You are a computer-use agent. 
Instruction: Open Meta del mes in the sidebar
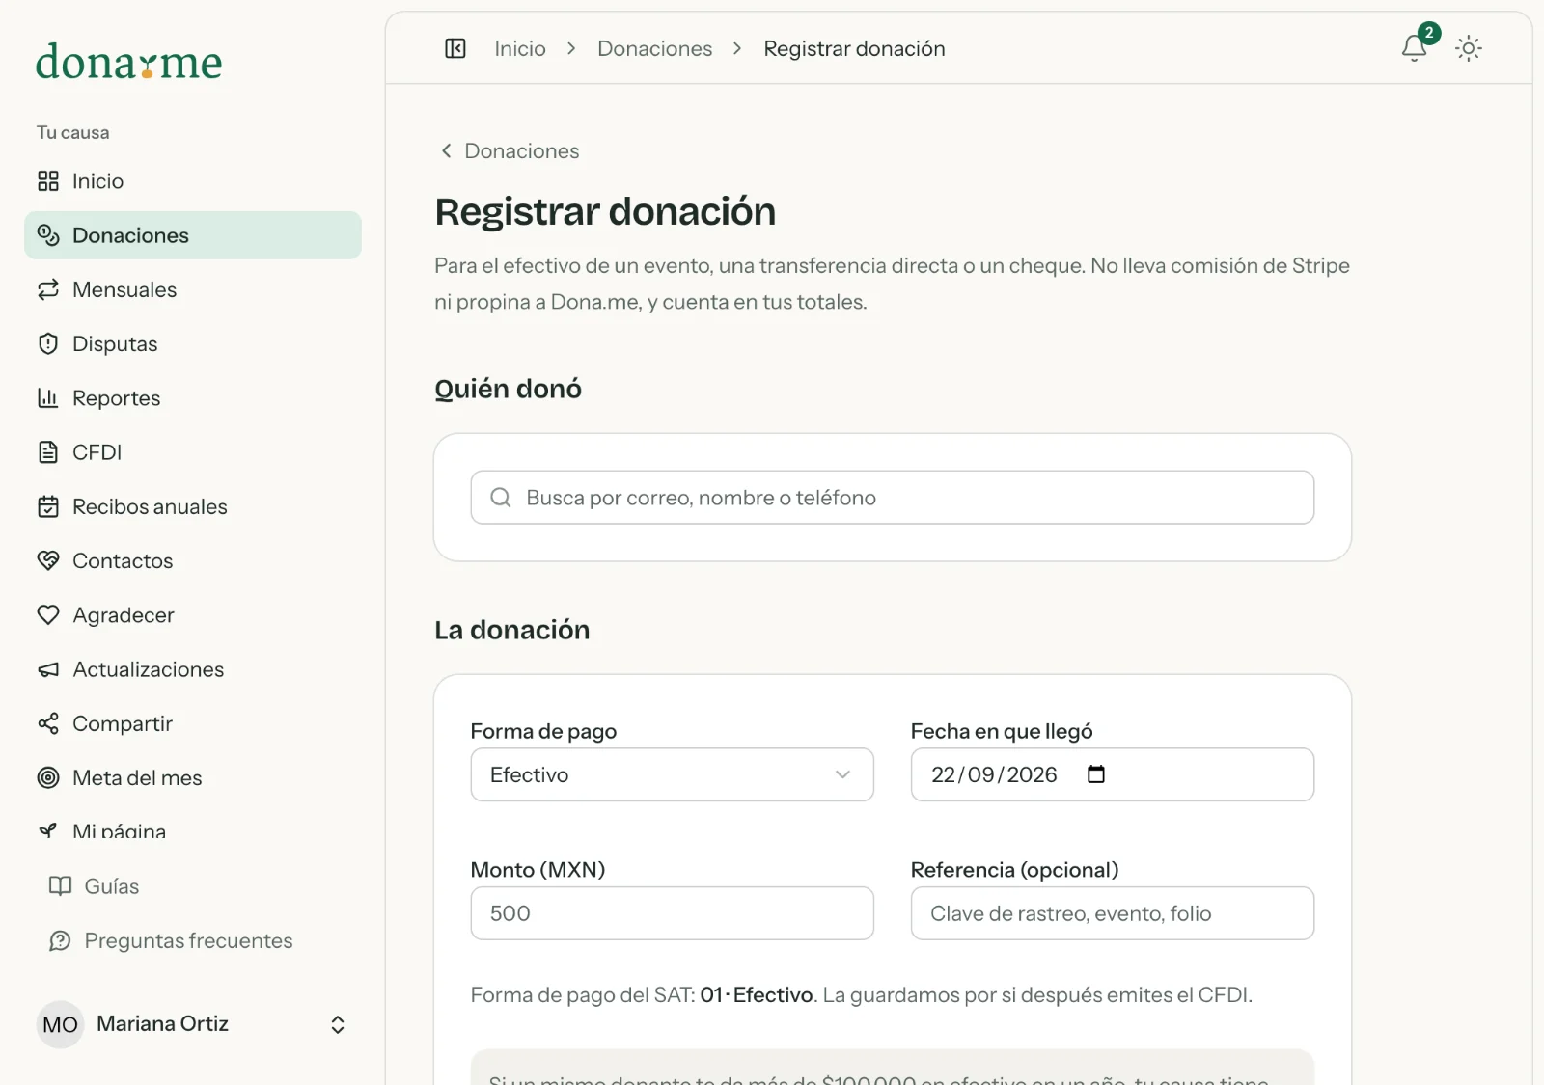[193, 777]
